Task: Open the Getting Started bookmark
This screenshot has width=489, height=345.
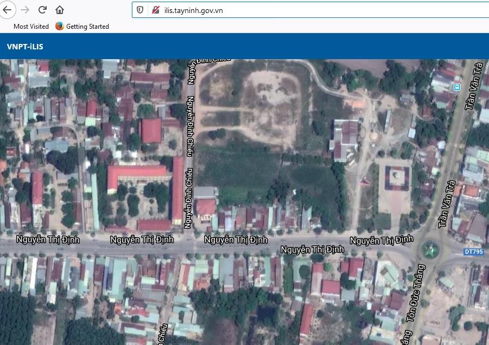Action: (87, 26)
